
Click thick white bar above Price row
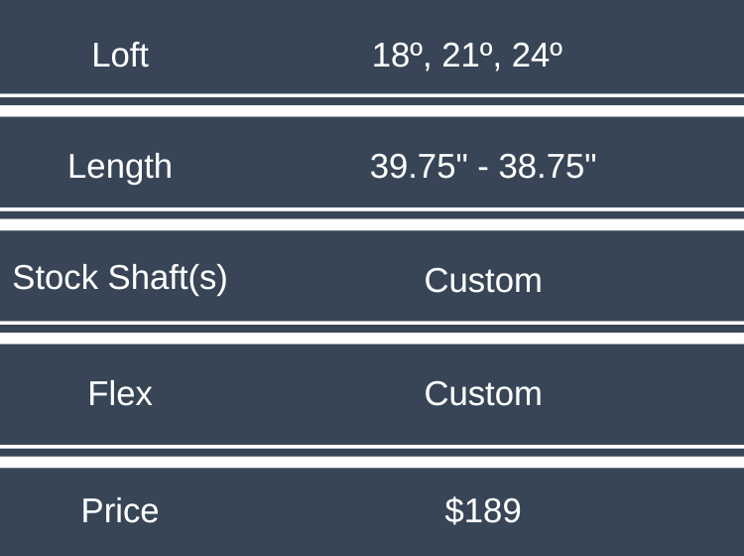click(372, 461)
